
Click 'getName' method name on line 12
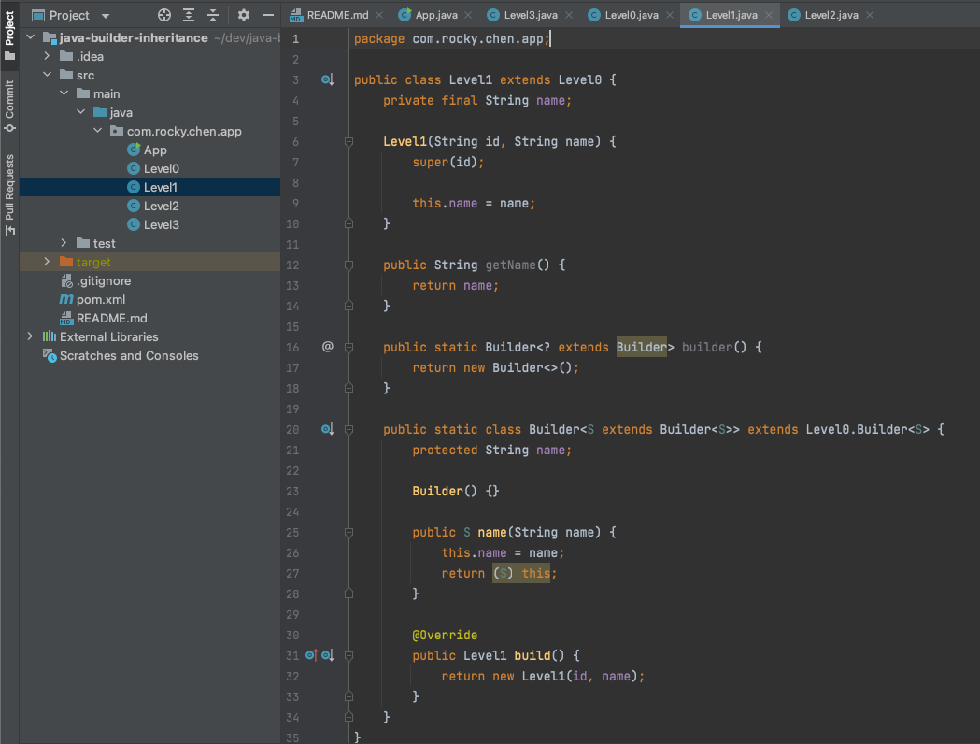coord(511,265)
